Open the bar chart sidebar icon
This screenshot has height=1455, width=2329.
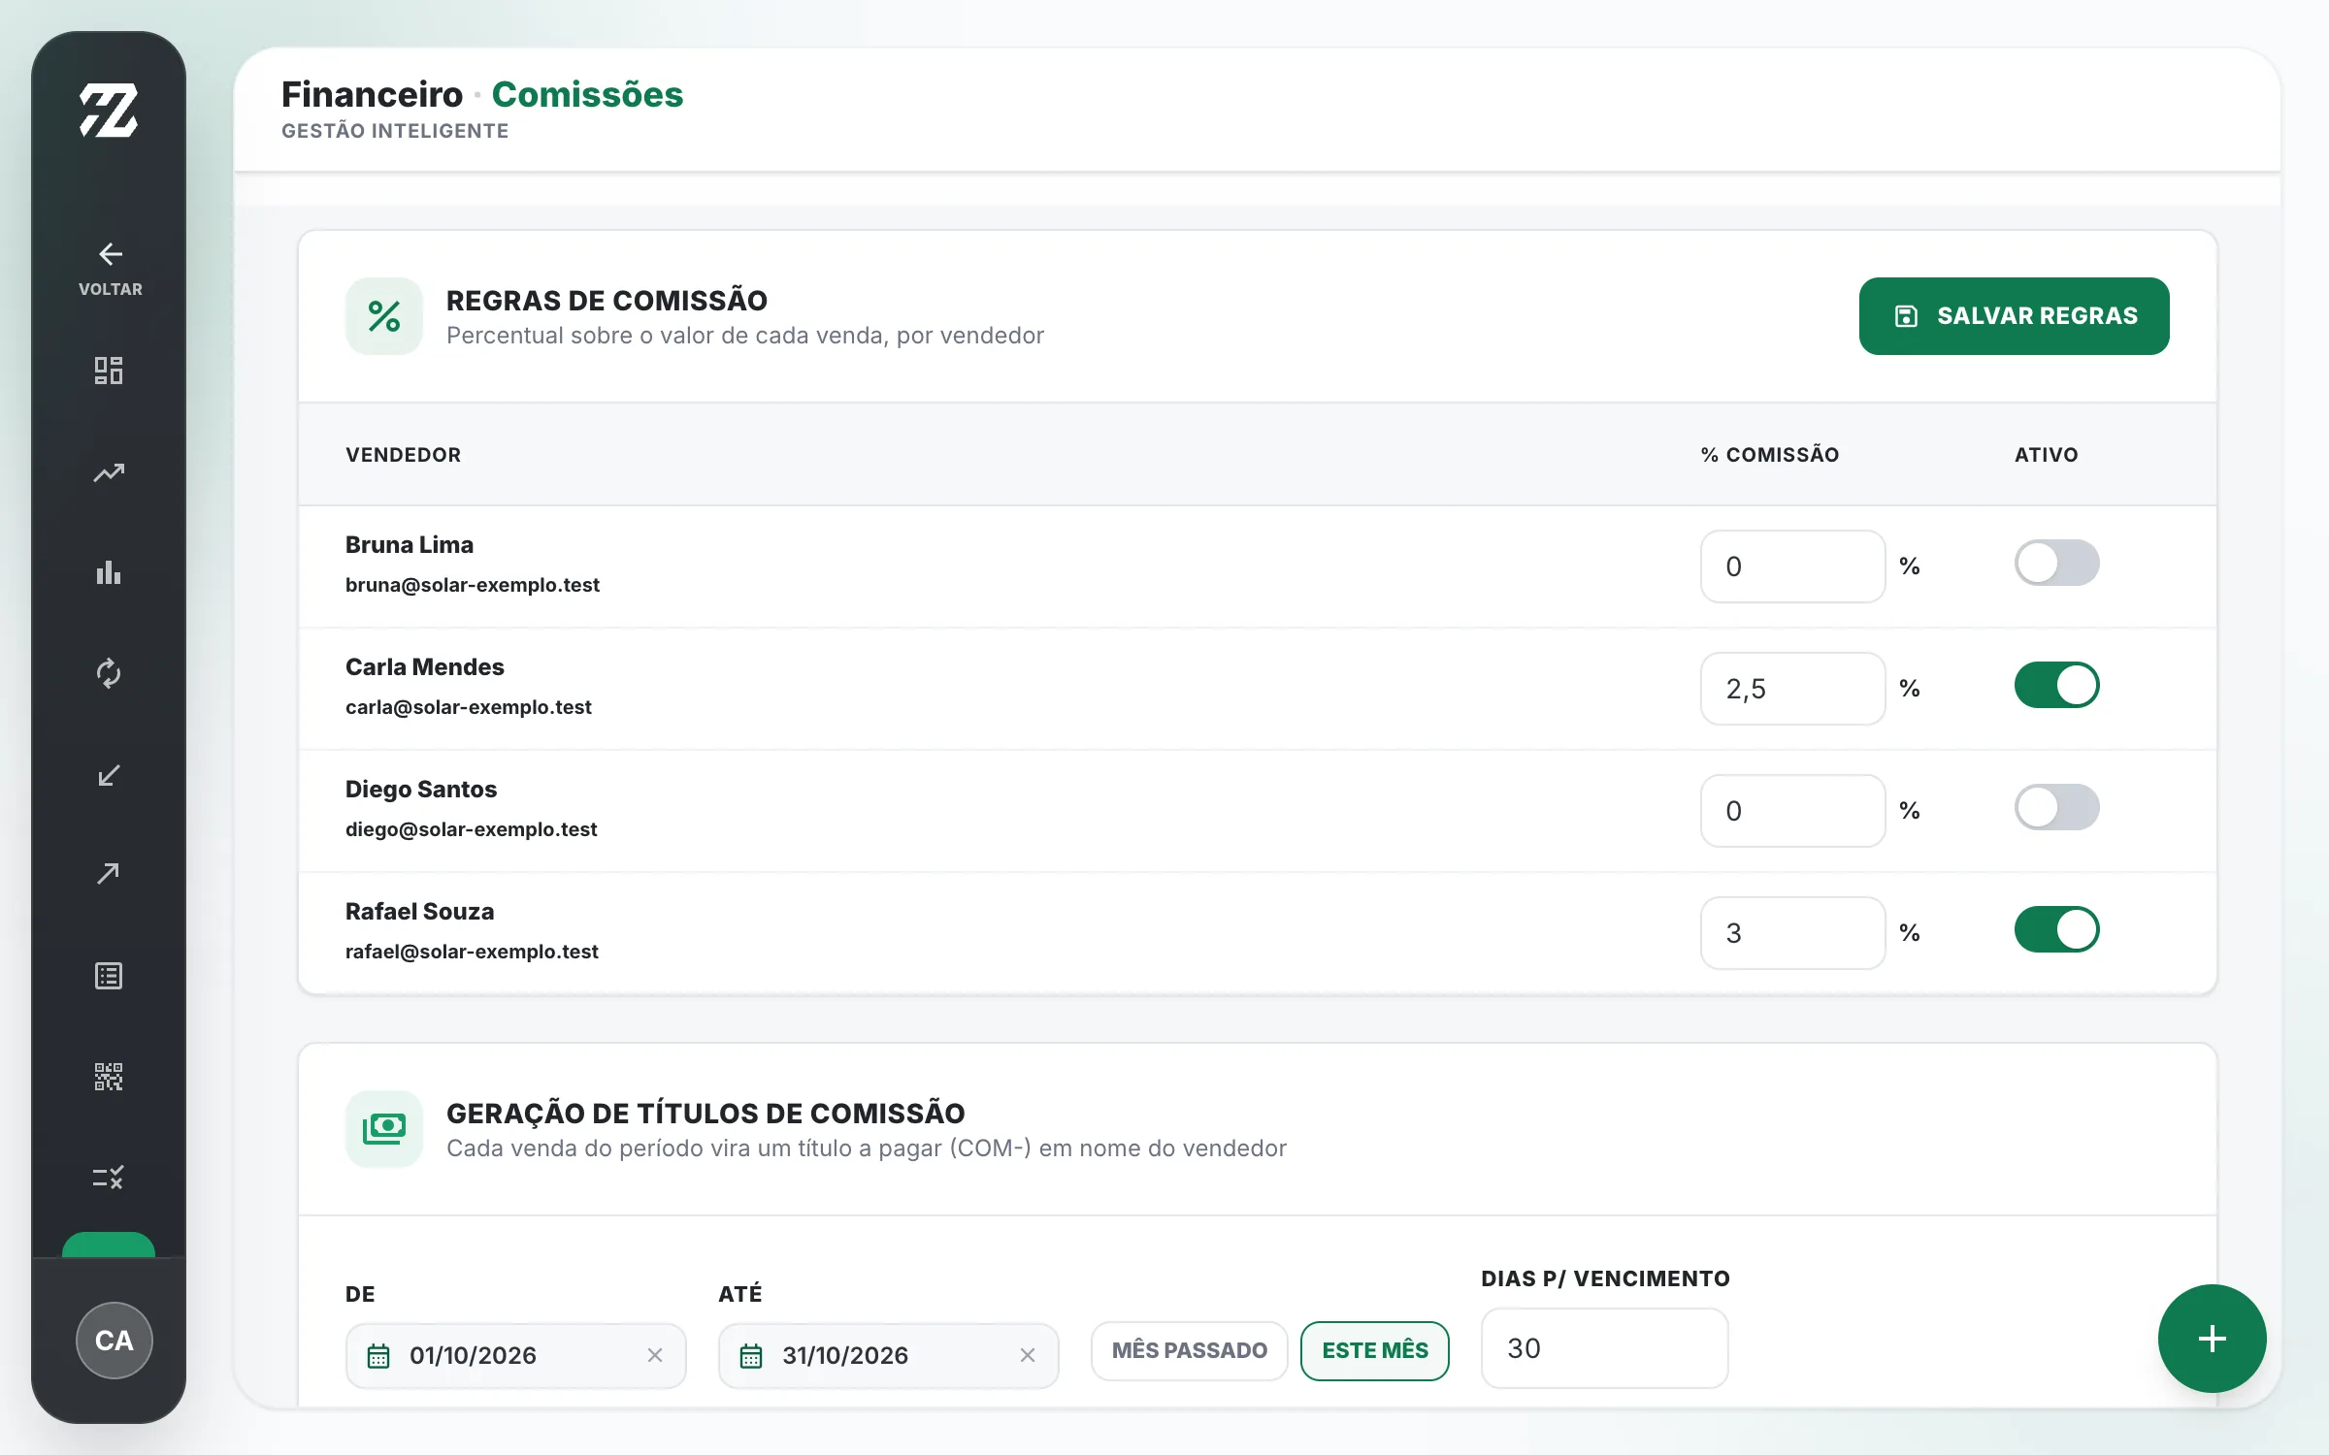tap(109, 572)
